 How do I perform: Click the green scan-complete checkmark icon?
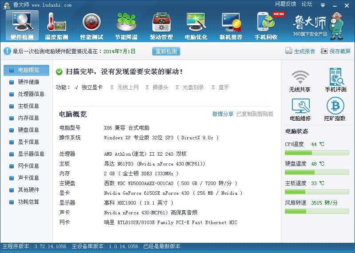59,72
